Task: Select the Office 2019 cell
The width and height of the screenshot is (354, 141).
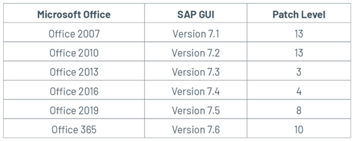Action: (74, 110)
